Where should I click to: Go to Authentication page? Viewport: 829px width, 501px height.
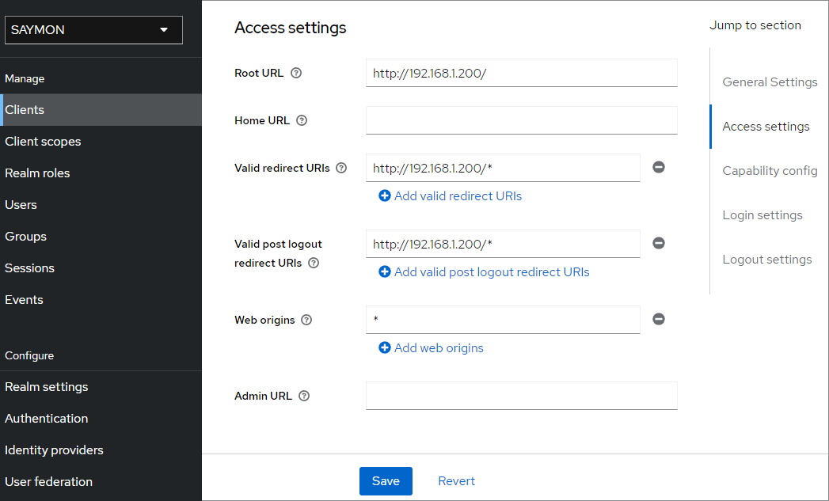pyautogui.click(x=101, y=419)
